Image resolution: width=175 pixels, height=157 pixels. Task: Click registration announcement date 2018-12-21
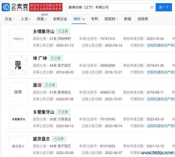[x=113, y=72]
